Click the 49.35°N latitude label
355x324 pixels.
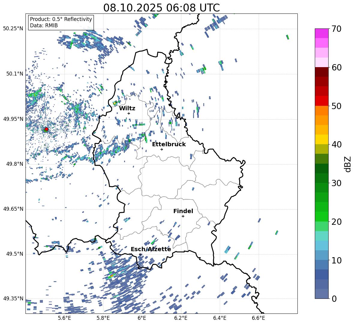(13, 299)
